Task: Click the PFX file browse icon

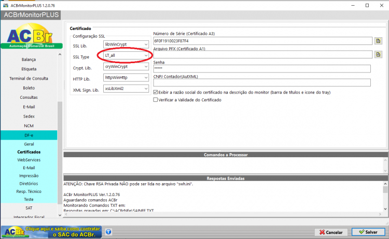Action: pyautogui.click(x=378, y=54)
